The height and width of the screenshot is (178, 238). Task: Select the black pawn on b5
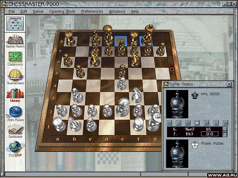click(80, 71)
